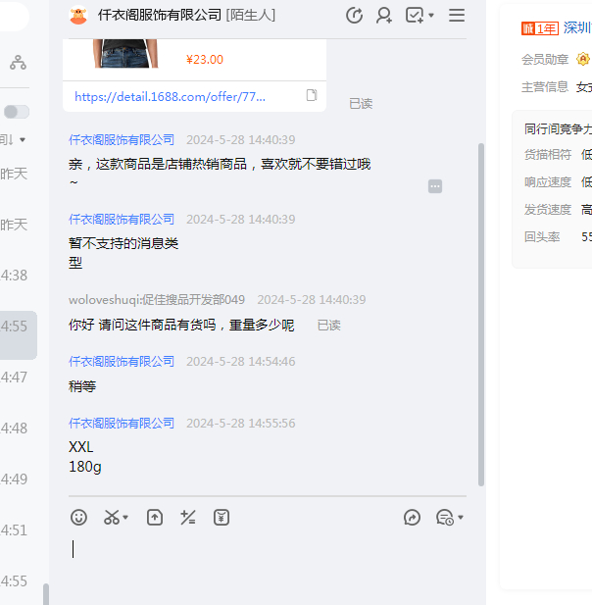Open the emoji picker
This screenshot has height=605, width=592.
78,518
